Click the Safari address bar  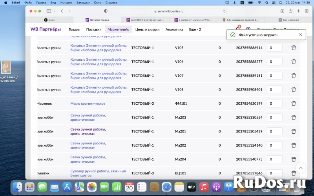click(x=169, y=11)
